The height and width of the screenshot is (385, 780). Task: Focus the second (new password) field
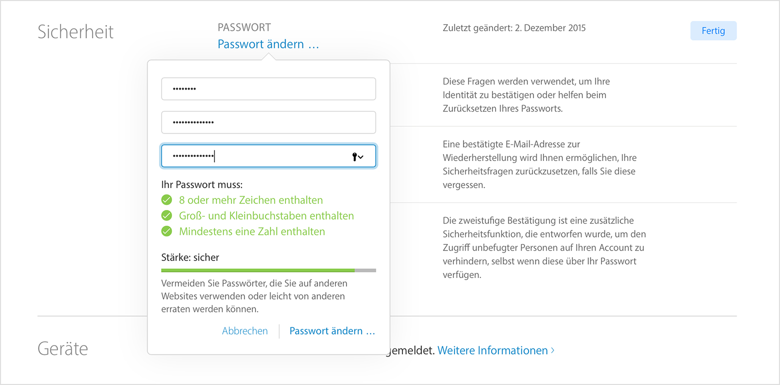(x=268, y=122)
